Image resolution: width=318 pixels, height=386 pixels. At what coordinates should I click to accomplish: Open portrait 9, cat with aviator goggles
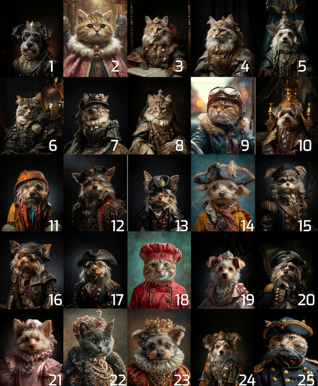point(223,116)
